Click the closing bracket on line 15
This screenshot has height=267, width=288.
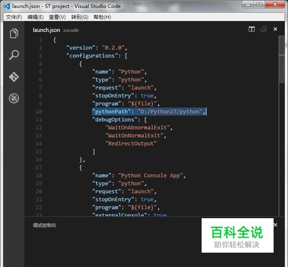94,152
